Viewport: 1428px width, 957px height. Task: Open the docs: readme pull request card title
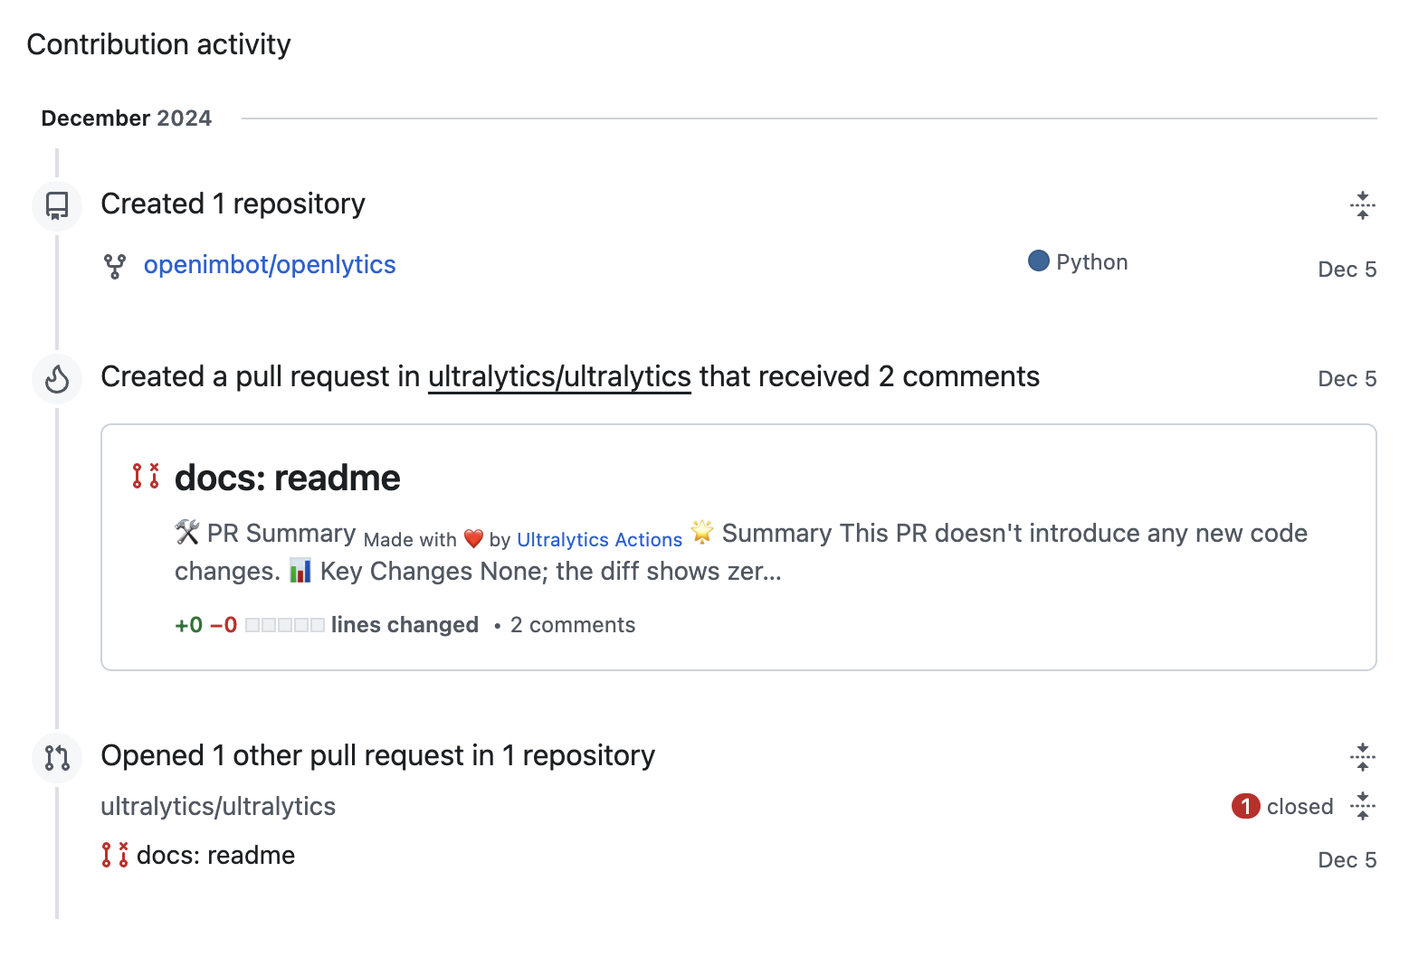[x=287, y=478]
